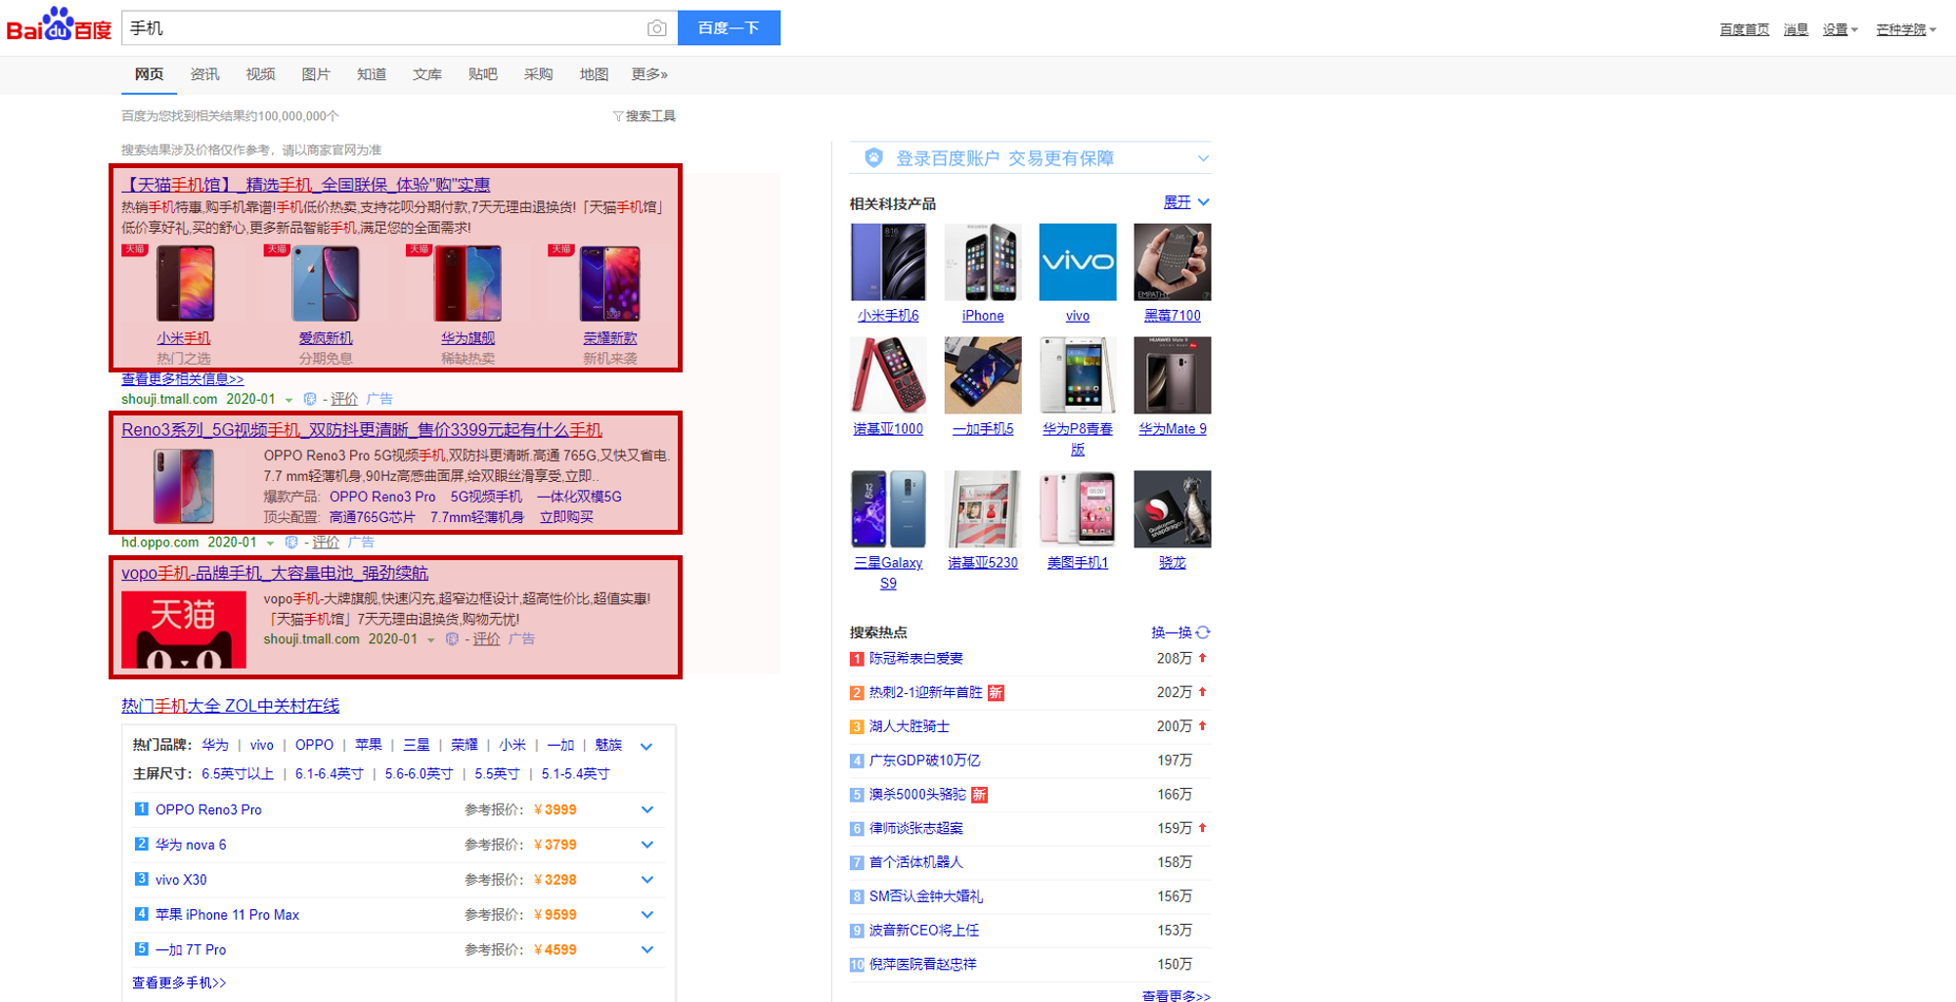Expand the 华为 nova 6 price row
This screenshot has width=1956, height=1002.
tap(646, 845)
